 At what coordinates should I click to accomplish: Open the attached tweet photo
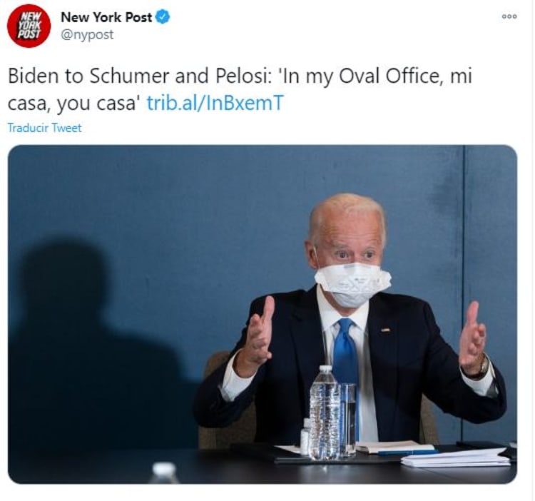(x=263, y=314)
